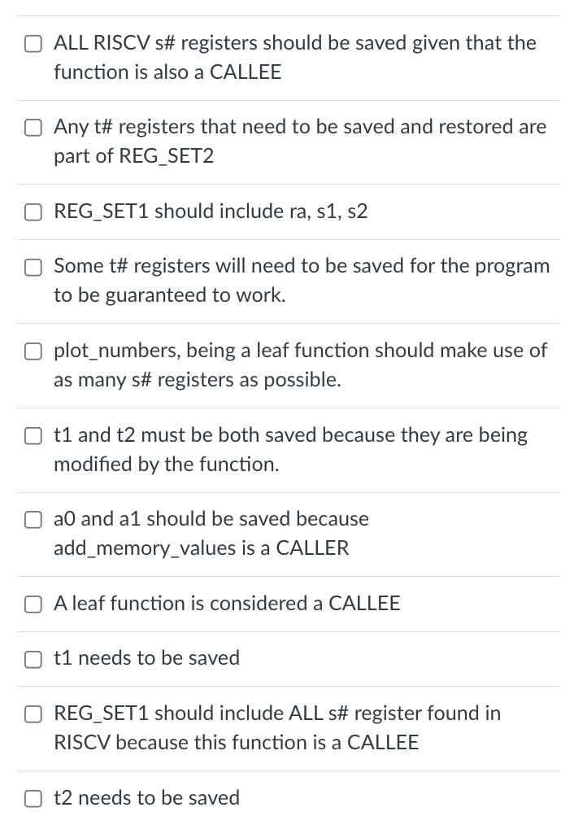Click the answer text about REG_SET2
This screenshot has height=838, width=574.
pos(299,141)
